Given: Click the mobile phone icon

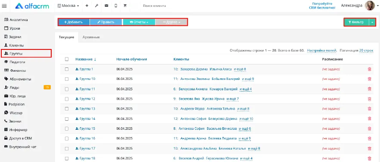Looking at the screenshot, I should point(116,6).
